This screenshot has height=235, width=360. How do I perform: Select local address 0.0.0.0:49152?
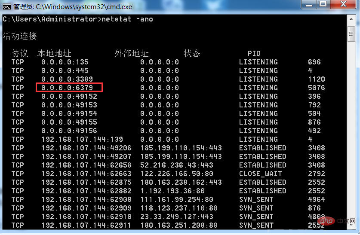(x=69, y=96)
